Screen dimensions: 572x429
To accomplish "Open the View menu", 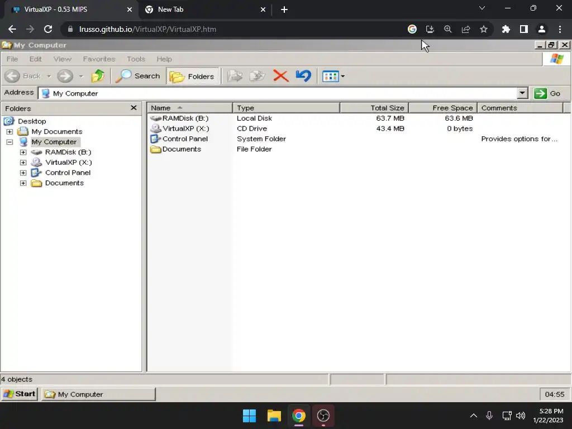I will (63, 59).
